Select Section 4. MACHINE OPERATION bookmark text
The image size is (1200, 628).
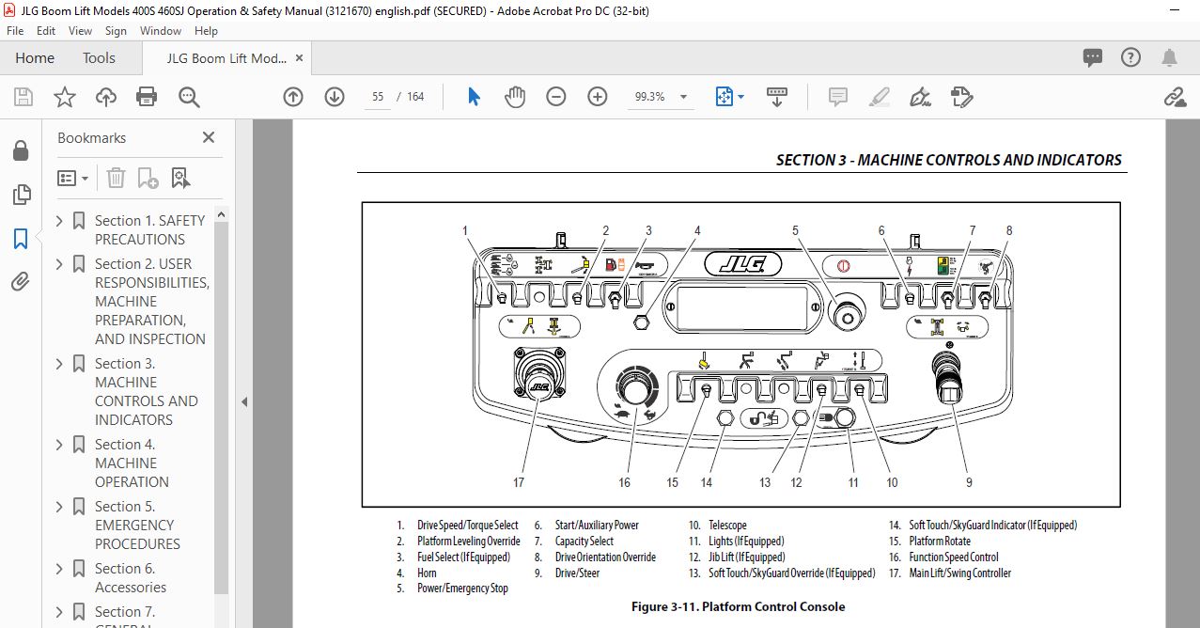tap(132, 463)
